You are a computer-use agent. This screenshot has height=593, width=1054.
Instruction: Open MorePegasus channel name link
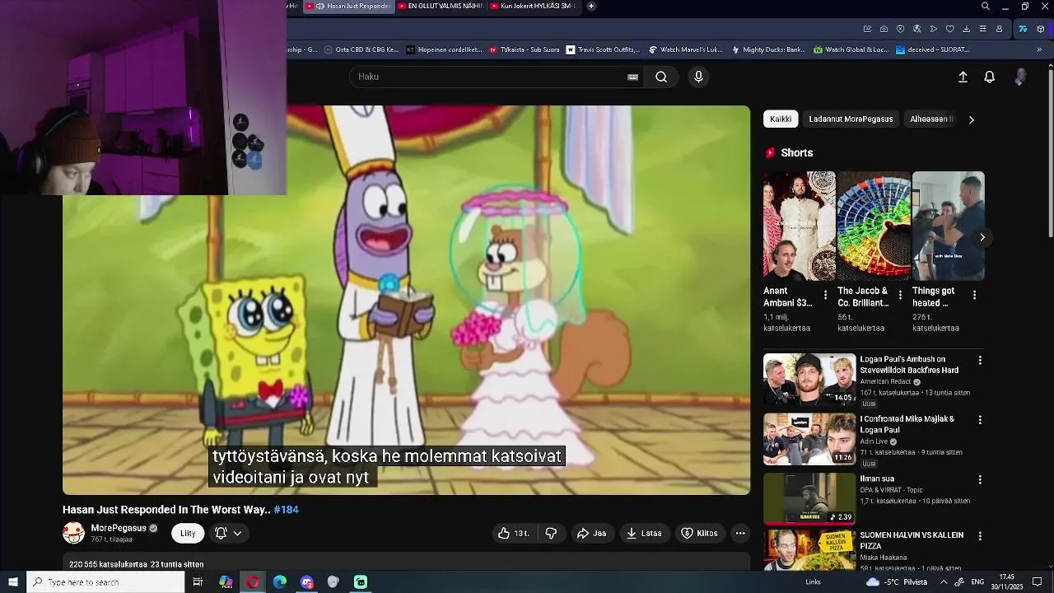[x=119, y=528]
